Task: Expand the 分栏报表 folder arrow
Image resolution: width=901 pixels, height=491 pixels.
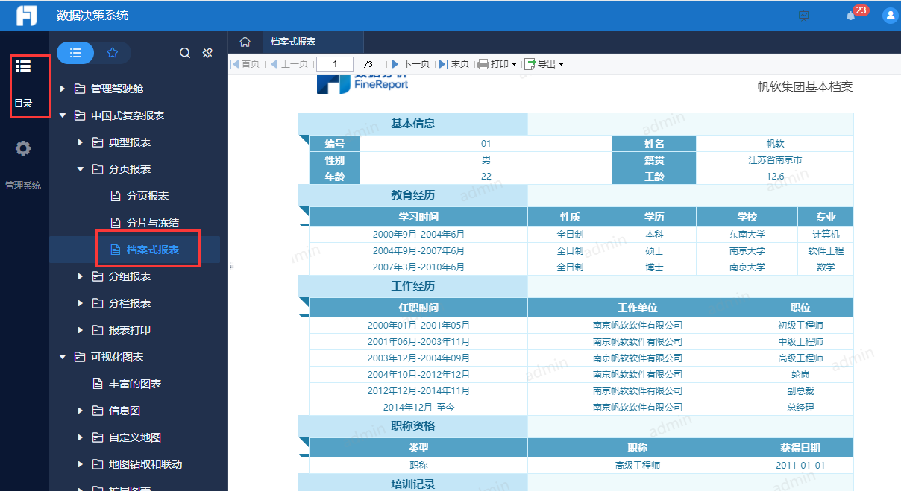Action: click(x=81, y=303)
